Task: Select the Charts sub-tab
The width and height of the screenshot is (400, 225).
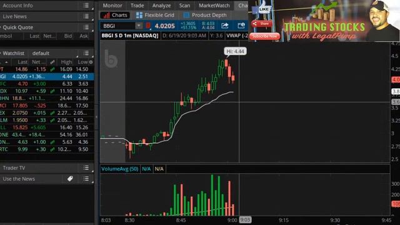Action: pyautogui.click(x=115, y=15)
